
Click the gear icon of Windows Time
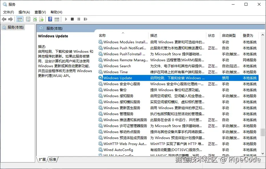101,72
